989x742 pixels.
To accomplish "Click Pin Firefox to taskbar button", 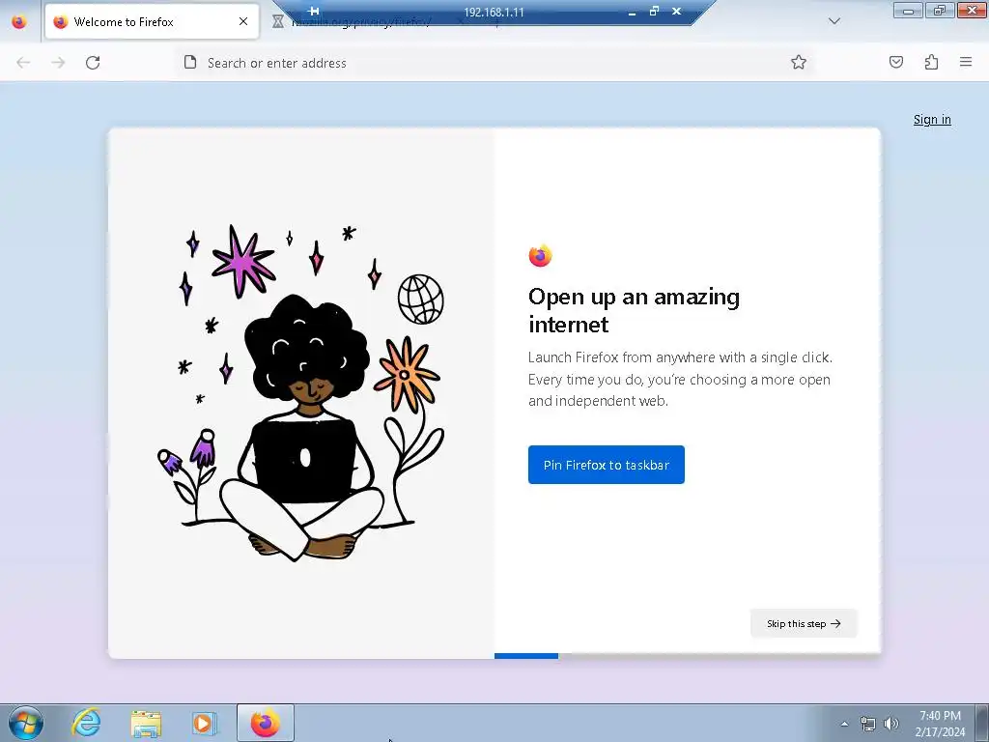I will point(607,465).
